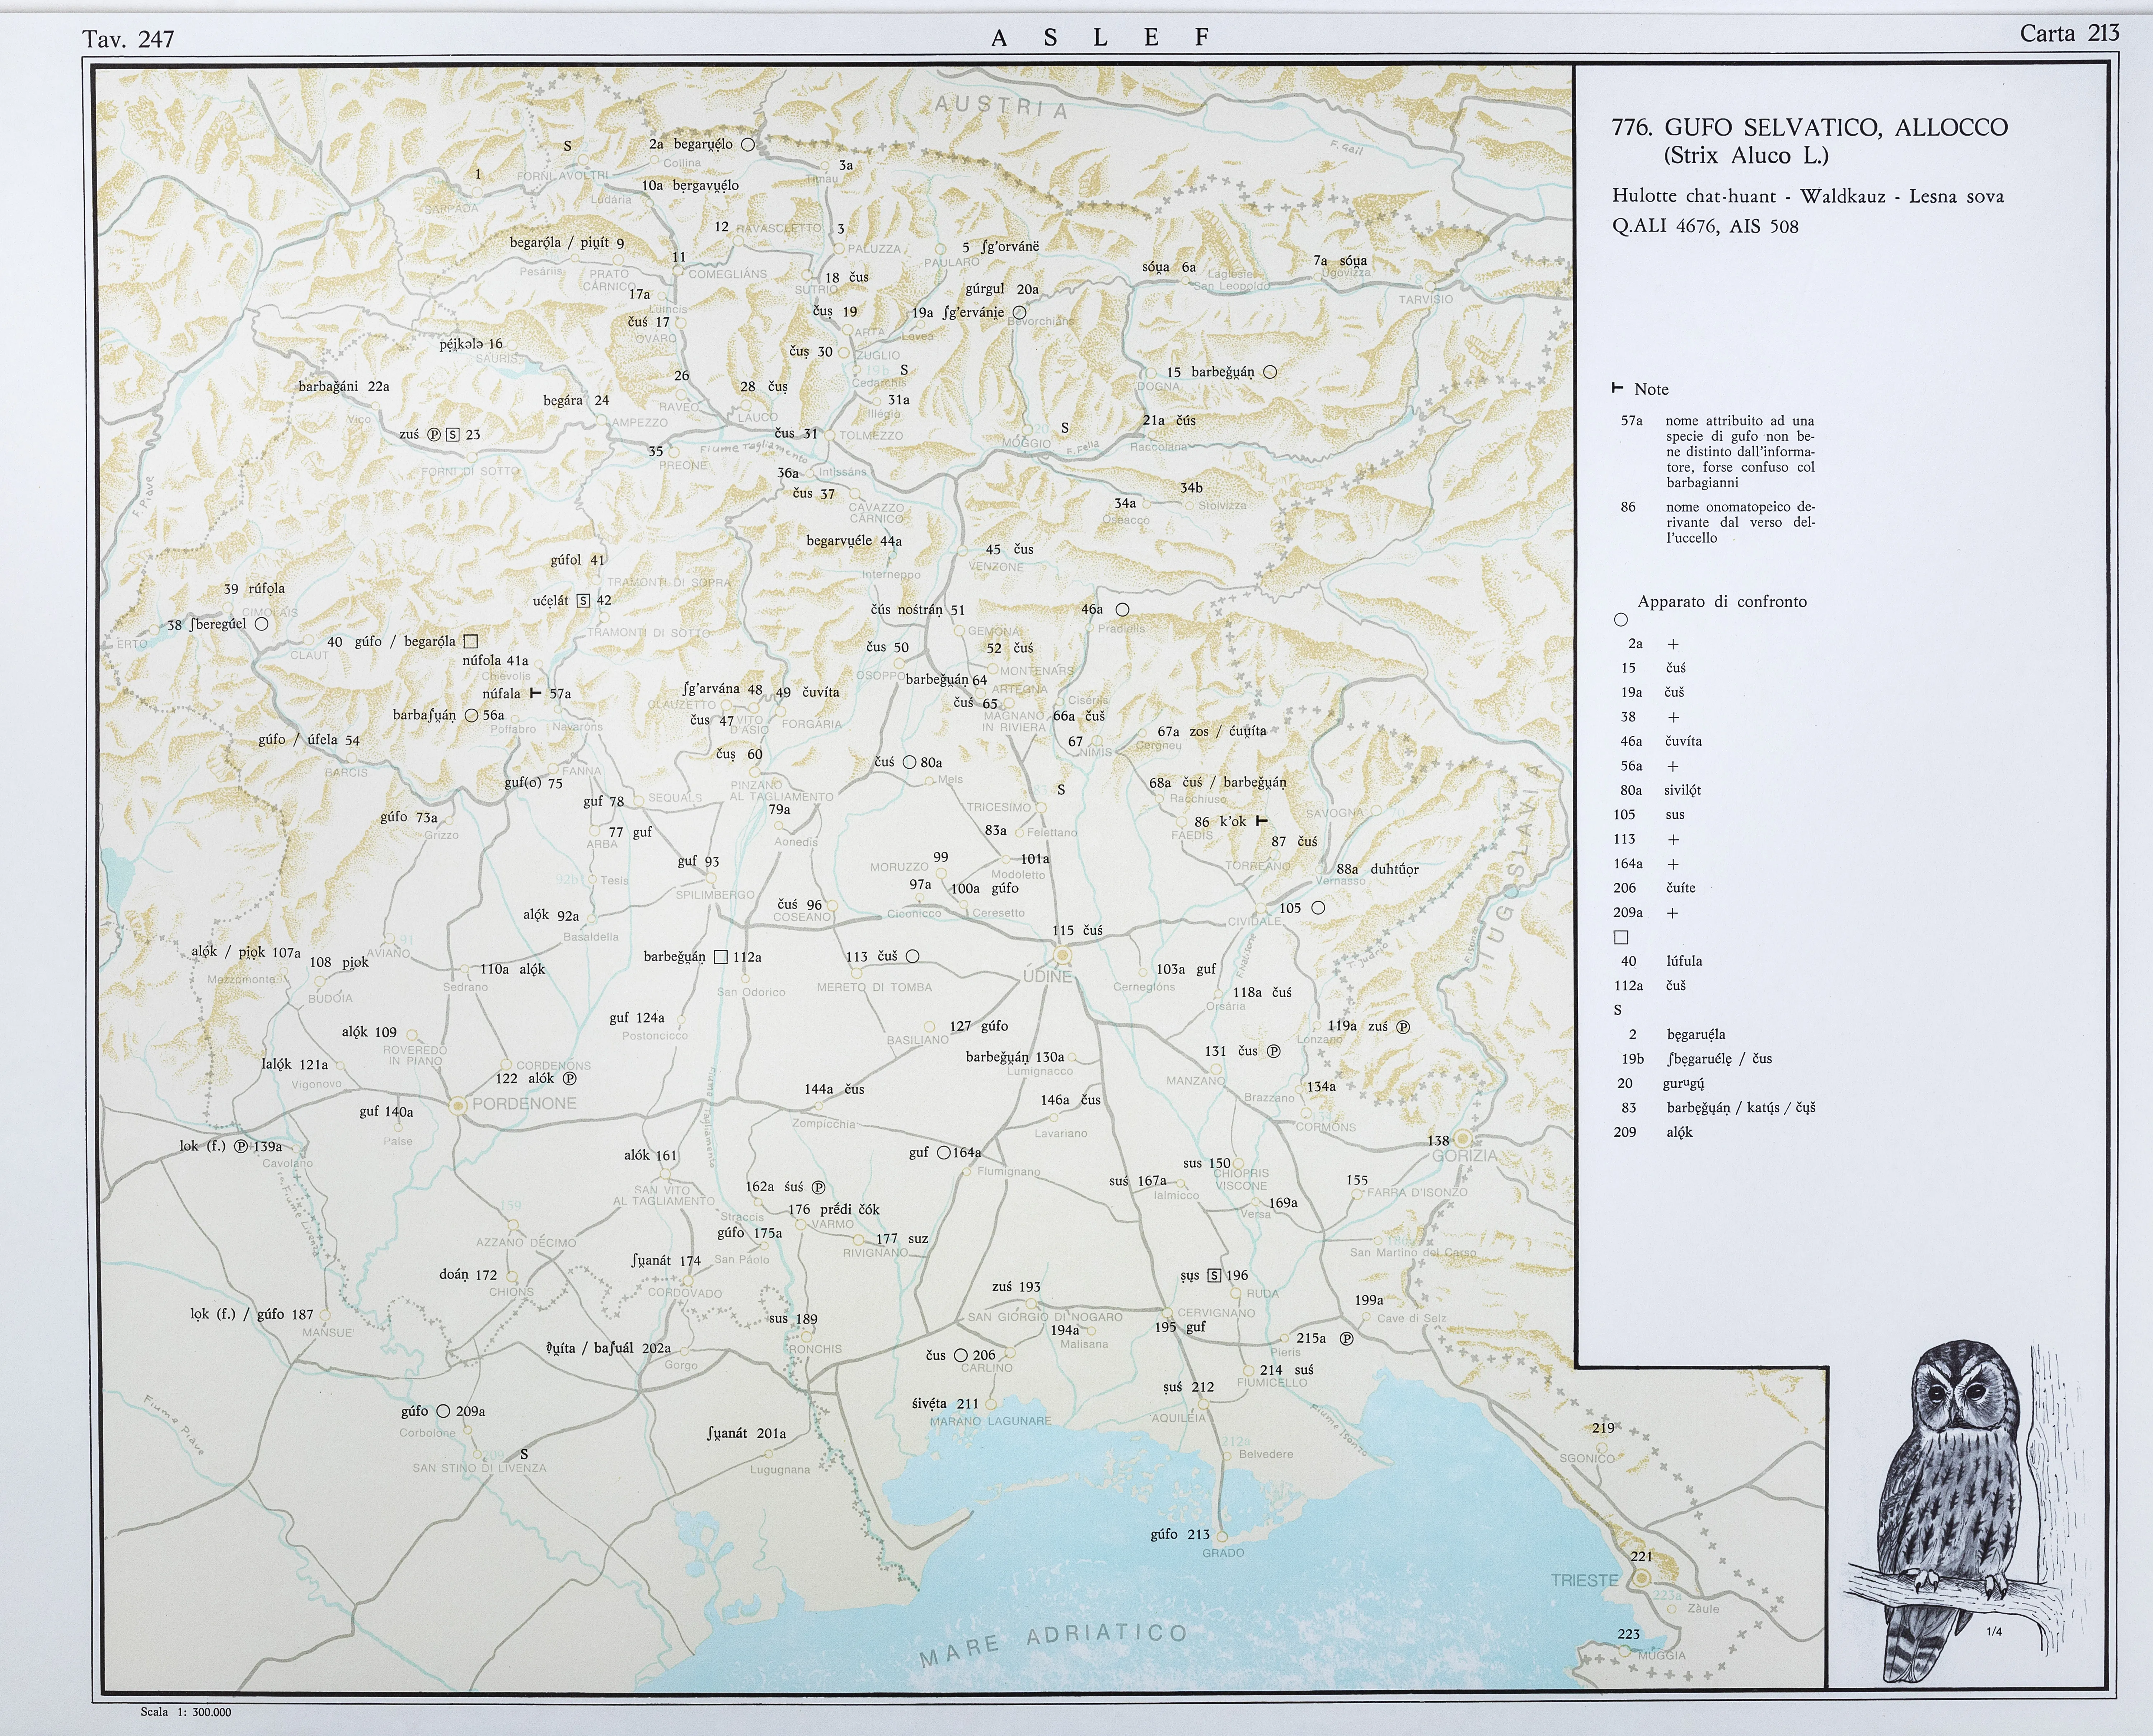Click the Scala 1: 300.000 text
This screenshot has height=1736, width=2153.
coord(186,1712)
